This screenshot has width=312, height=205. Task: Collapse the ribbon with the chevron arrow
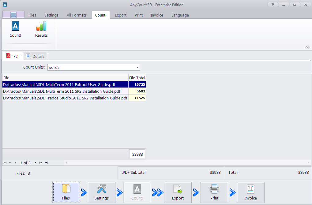click(x=307, y=47)
